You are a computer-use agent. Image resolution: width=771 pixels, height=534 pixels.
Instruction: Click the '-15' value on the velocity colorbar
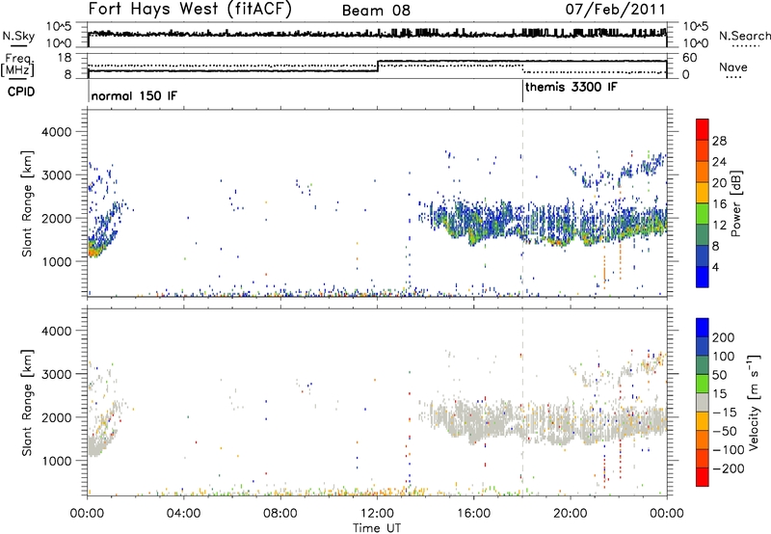(725, 412)
